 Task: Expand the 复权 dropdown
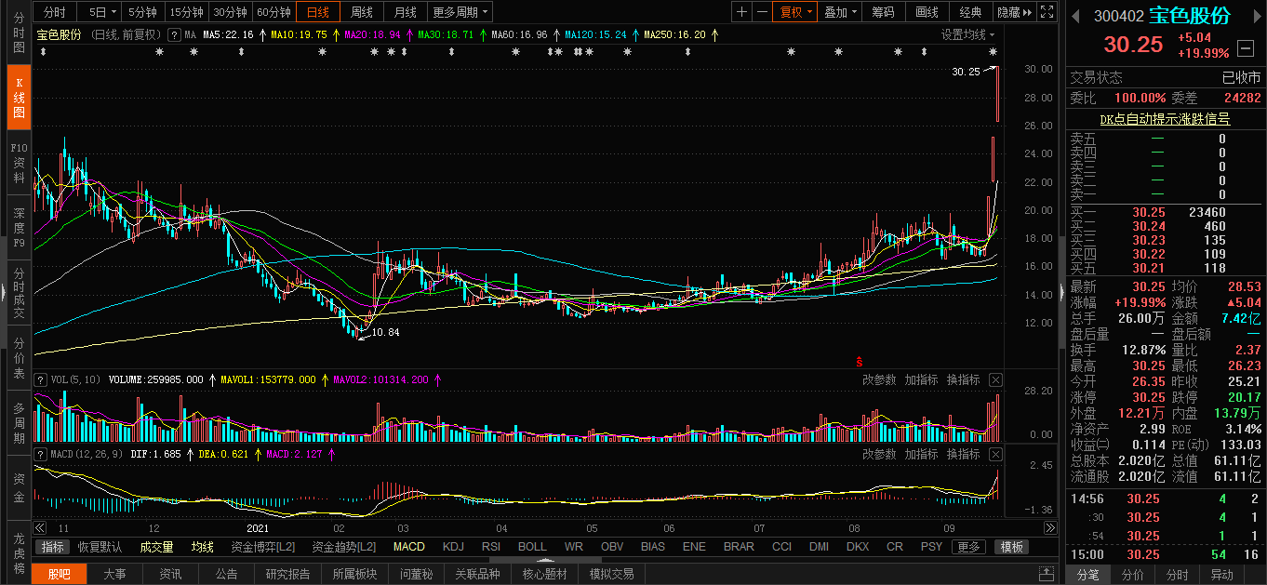pyautogui.click(x=795, y=12)
